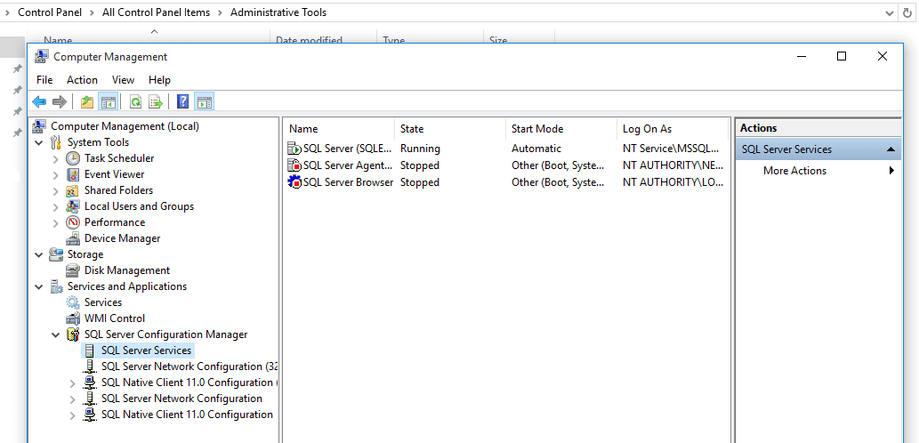
Task: Click the 'Running' state cell
Action: tap(420, 149)
